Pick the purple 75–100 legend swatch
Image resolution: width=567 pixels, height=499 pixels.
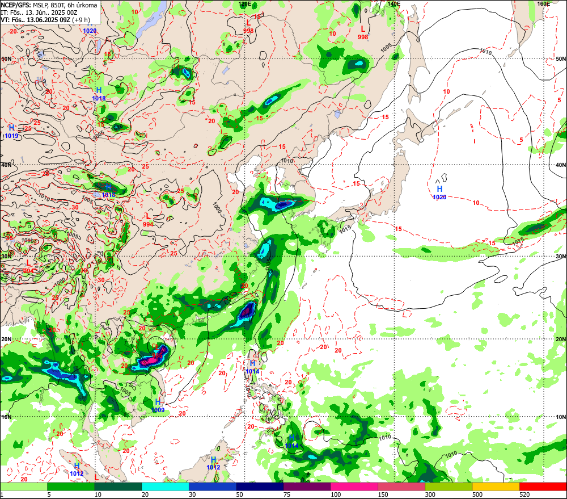(x=307, y=487)
